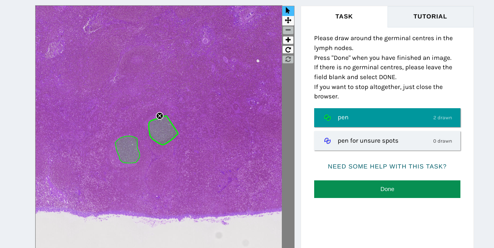Select the pointer arrow tool
Image resolution: width=494 pixels, height=248 pixels.
click(x=288, y=11)
